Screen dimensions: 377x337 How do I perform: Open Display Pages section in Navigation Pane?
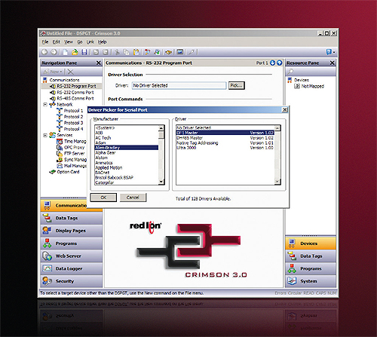point(72,231)
